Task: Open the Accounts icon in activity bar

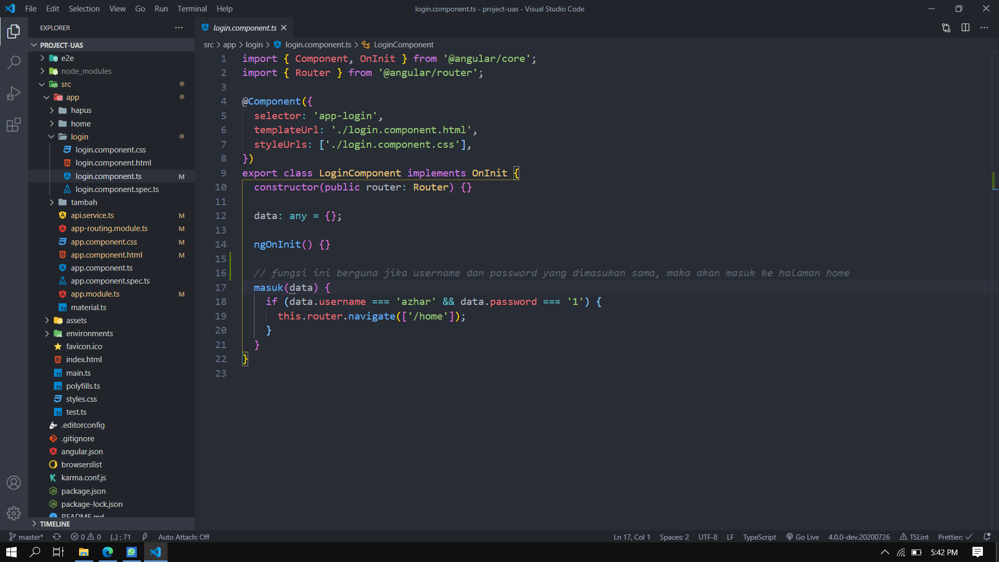Action: [x=14, y=483]
